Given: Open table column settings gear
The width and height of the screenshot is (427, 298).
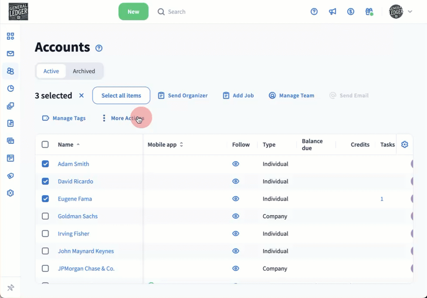Looking at the screenshot, I should click(x=405, y=145).
